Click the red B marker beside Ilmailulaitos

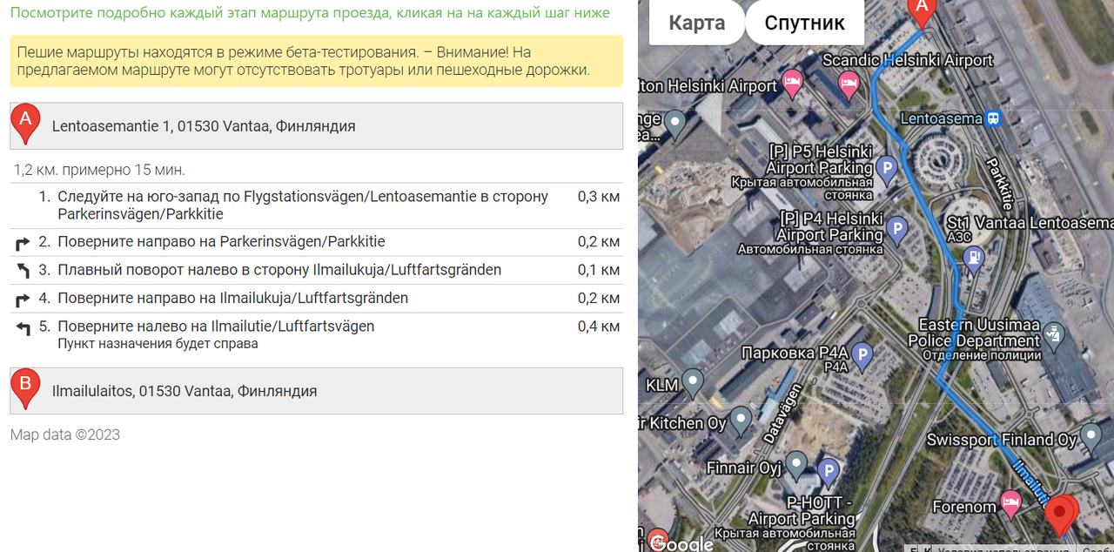pos(25,390)
